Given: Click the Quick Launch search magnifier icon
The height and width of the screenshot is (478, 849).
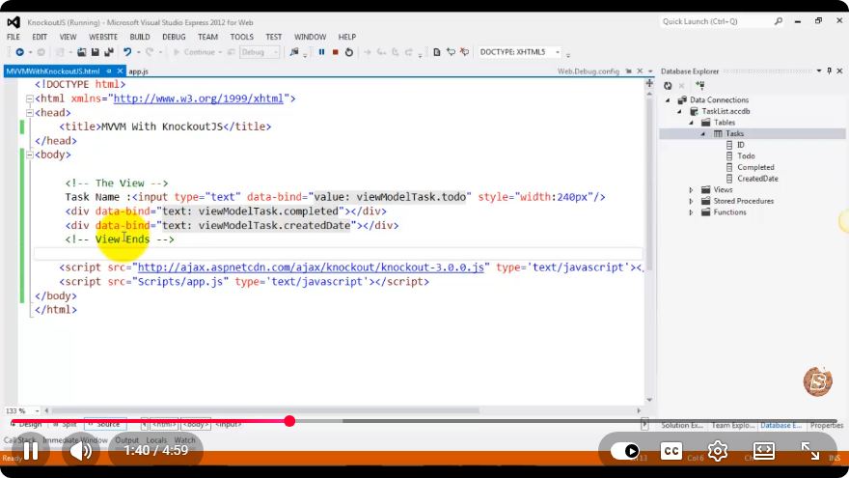Looking at the screenshot, I should click(778, 21).
